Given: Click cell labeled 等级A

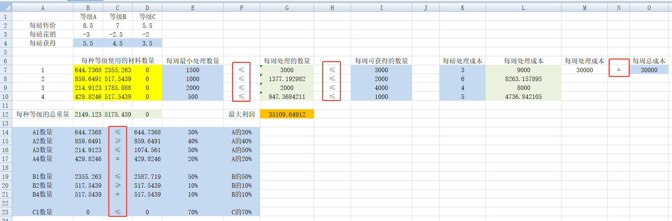Looking at the screenshot, I should pyautogui.click(x=88, y=17).
